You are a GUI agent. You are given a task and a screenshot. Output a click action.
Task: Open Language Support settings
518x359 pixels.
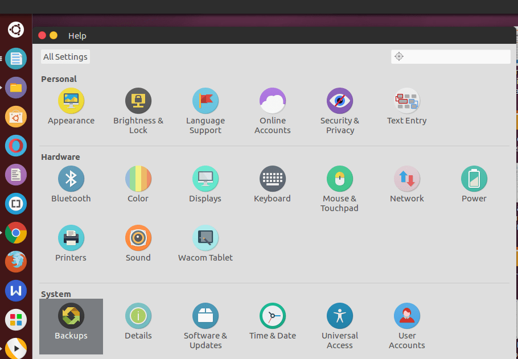pyautogui.click(x=205, y=111)
